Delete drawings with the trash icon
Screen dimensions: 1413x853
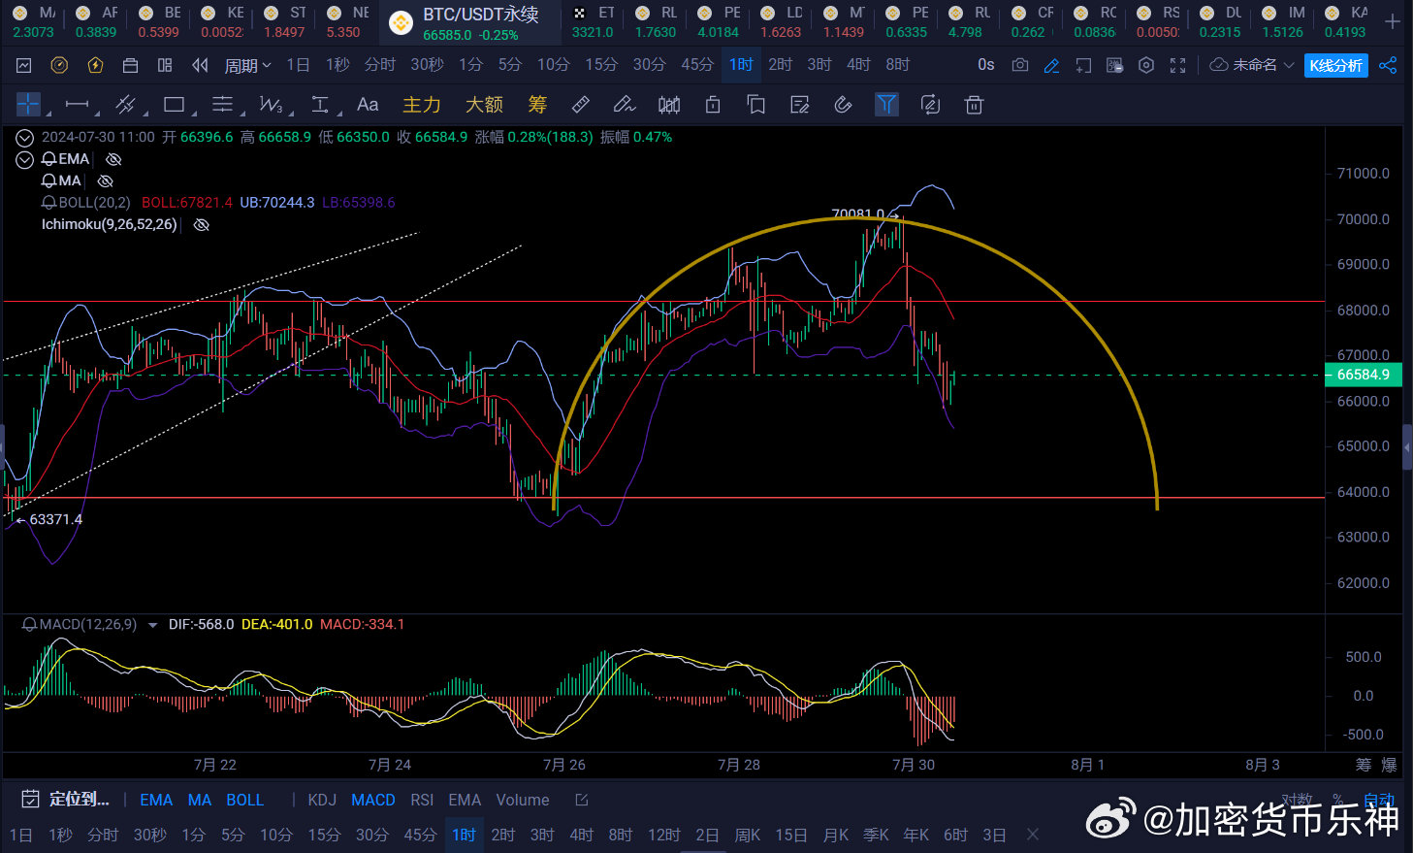(x=975, y=105)
